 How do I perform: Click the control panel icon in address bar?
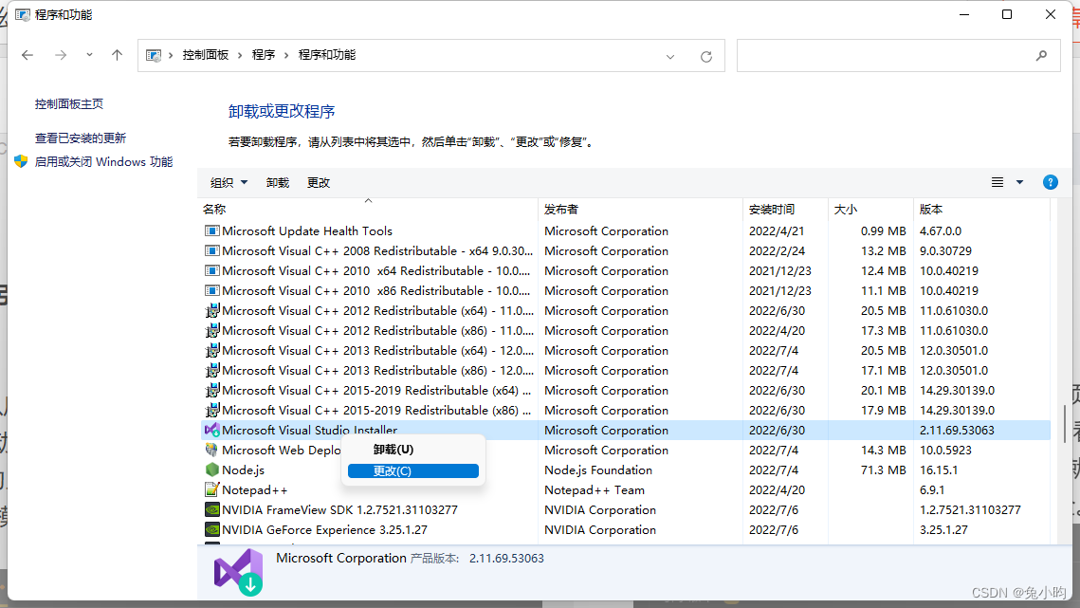coord(154,55)
